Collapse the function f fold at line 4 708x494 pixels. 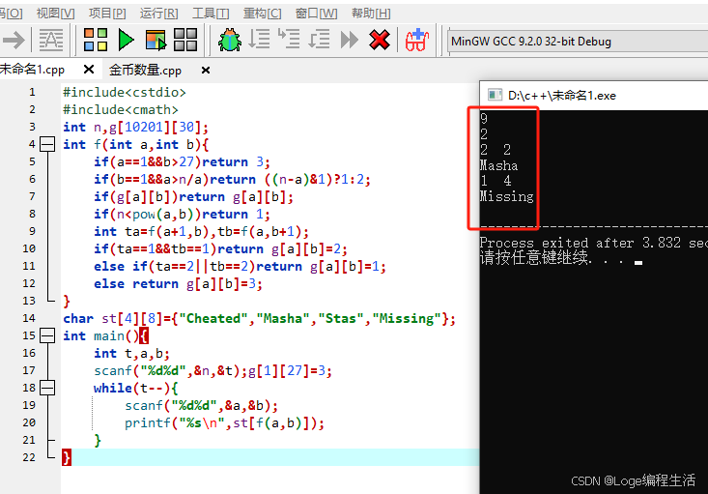tap(47, 144)
